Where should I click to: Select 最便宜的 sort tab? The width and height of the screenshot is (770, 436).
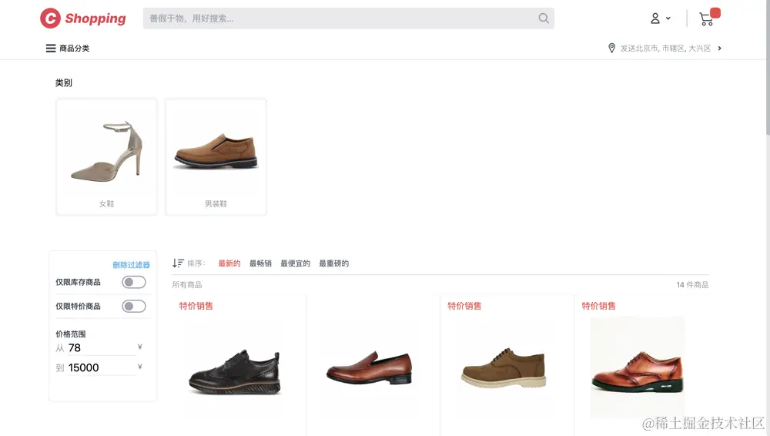[295, 263]
